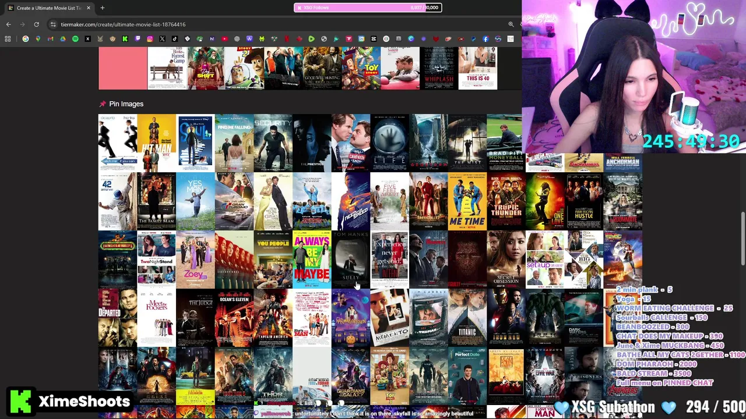Pick the Titanic movie poster
746x419 pixels.
click(x=467, y=318)
